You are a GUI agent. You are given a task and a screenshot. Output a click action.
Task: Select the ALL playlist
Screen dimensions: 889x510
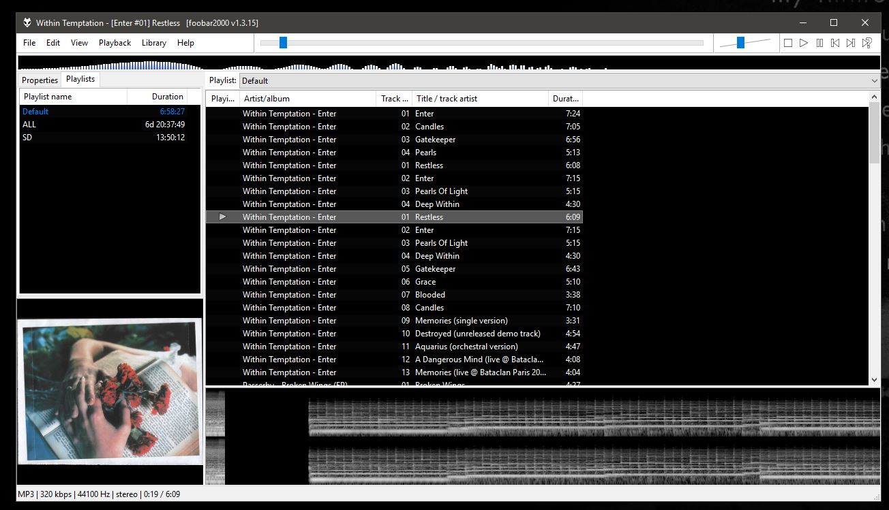click(x=110, y=125)
